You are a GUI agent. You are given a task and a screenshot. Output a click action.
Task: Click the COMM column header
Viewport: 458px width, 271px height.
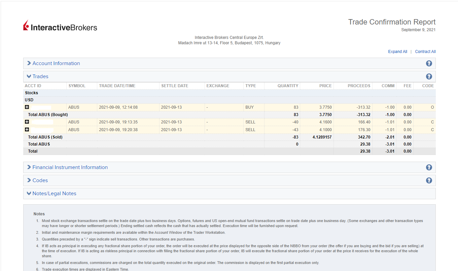388,86
